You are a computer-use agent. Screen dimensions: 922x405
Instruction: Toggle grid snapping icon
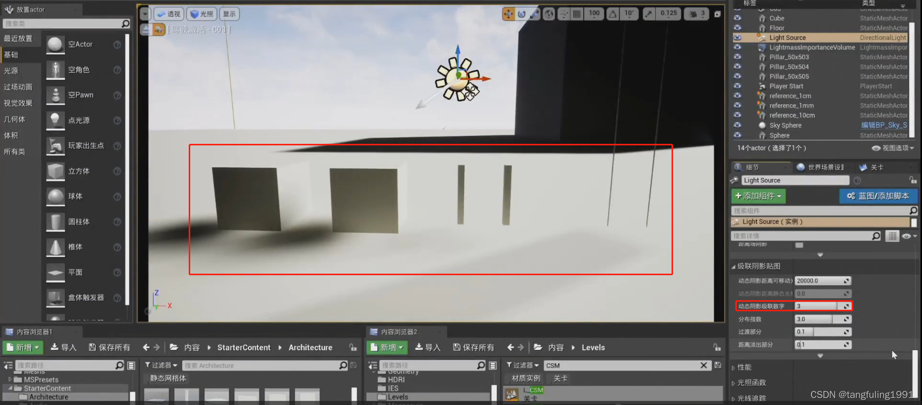(577, 14)
